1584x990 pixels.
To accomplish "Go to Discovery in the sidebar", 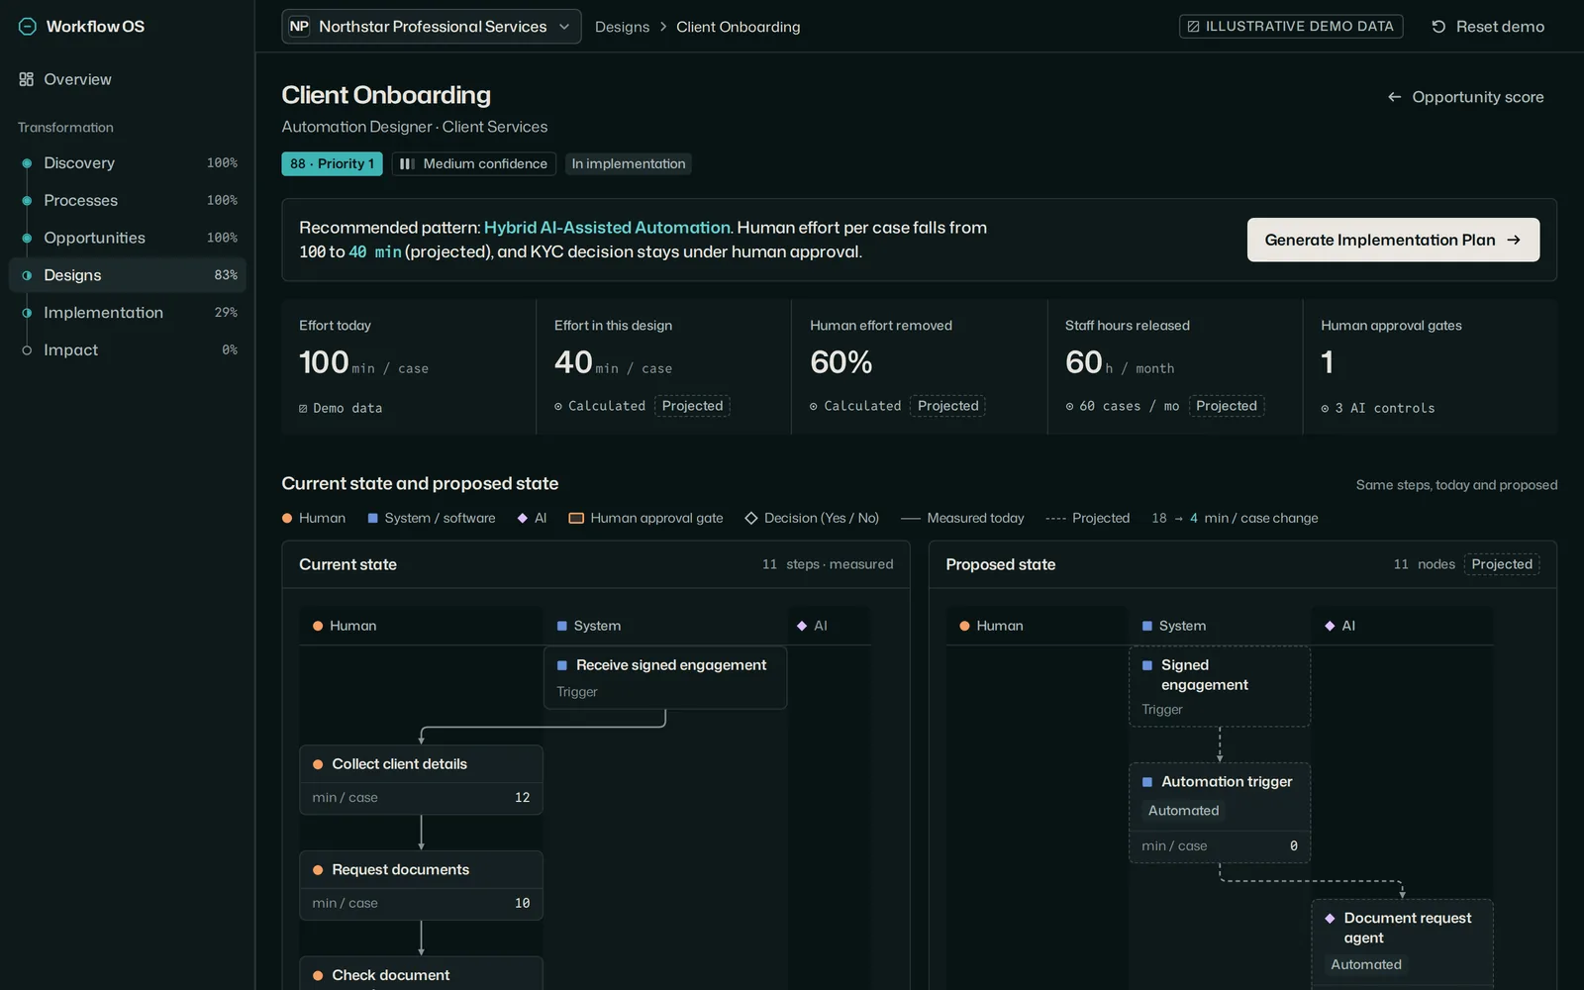I will point(127,163).
